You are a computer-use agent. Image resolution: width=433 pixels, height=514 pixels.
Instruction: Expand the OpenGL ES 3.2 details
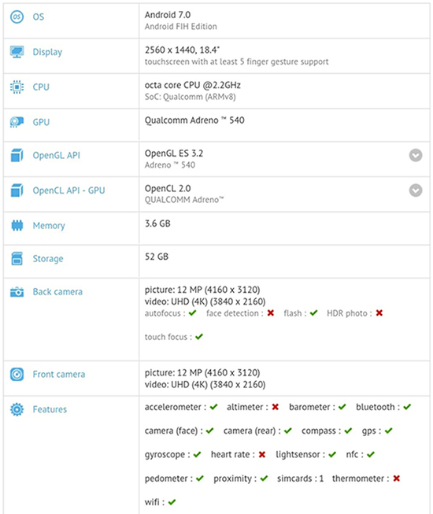point(416,155)
